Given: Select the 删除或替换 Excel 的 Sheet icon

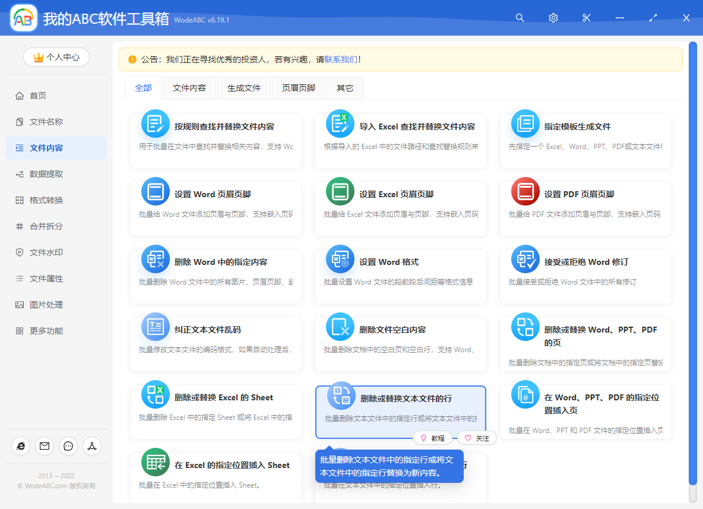Looking at the screenshot, I should 155,394.
